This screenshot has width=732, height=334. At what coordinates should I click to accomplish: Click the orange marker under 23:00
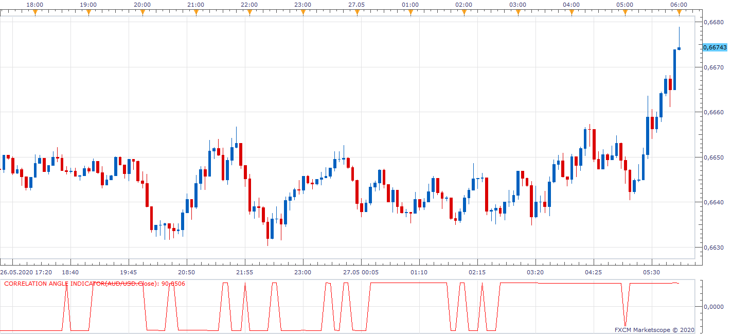click(303, 12)
